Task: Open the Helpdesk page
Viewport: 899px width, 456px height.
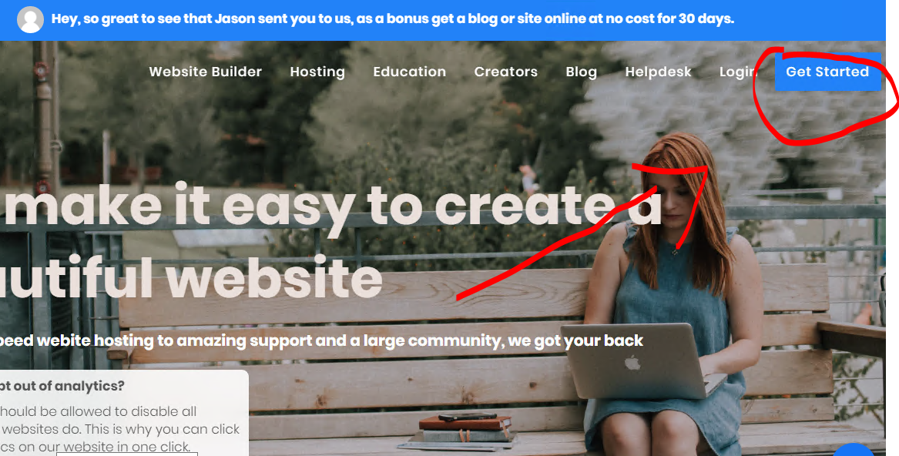Action: click(x=658, y=72)
